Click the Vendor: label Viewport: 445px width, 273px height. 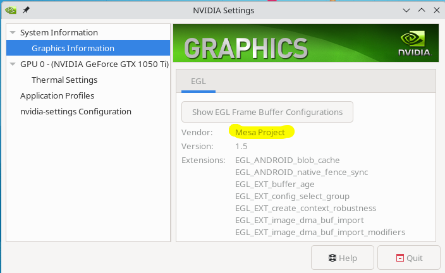[x=197, y=132]
